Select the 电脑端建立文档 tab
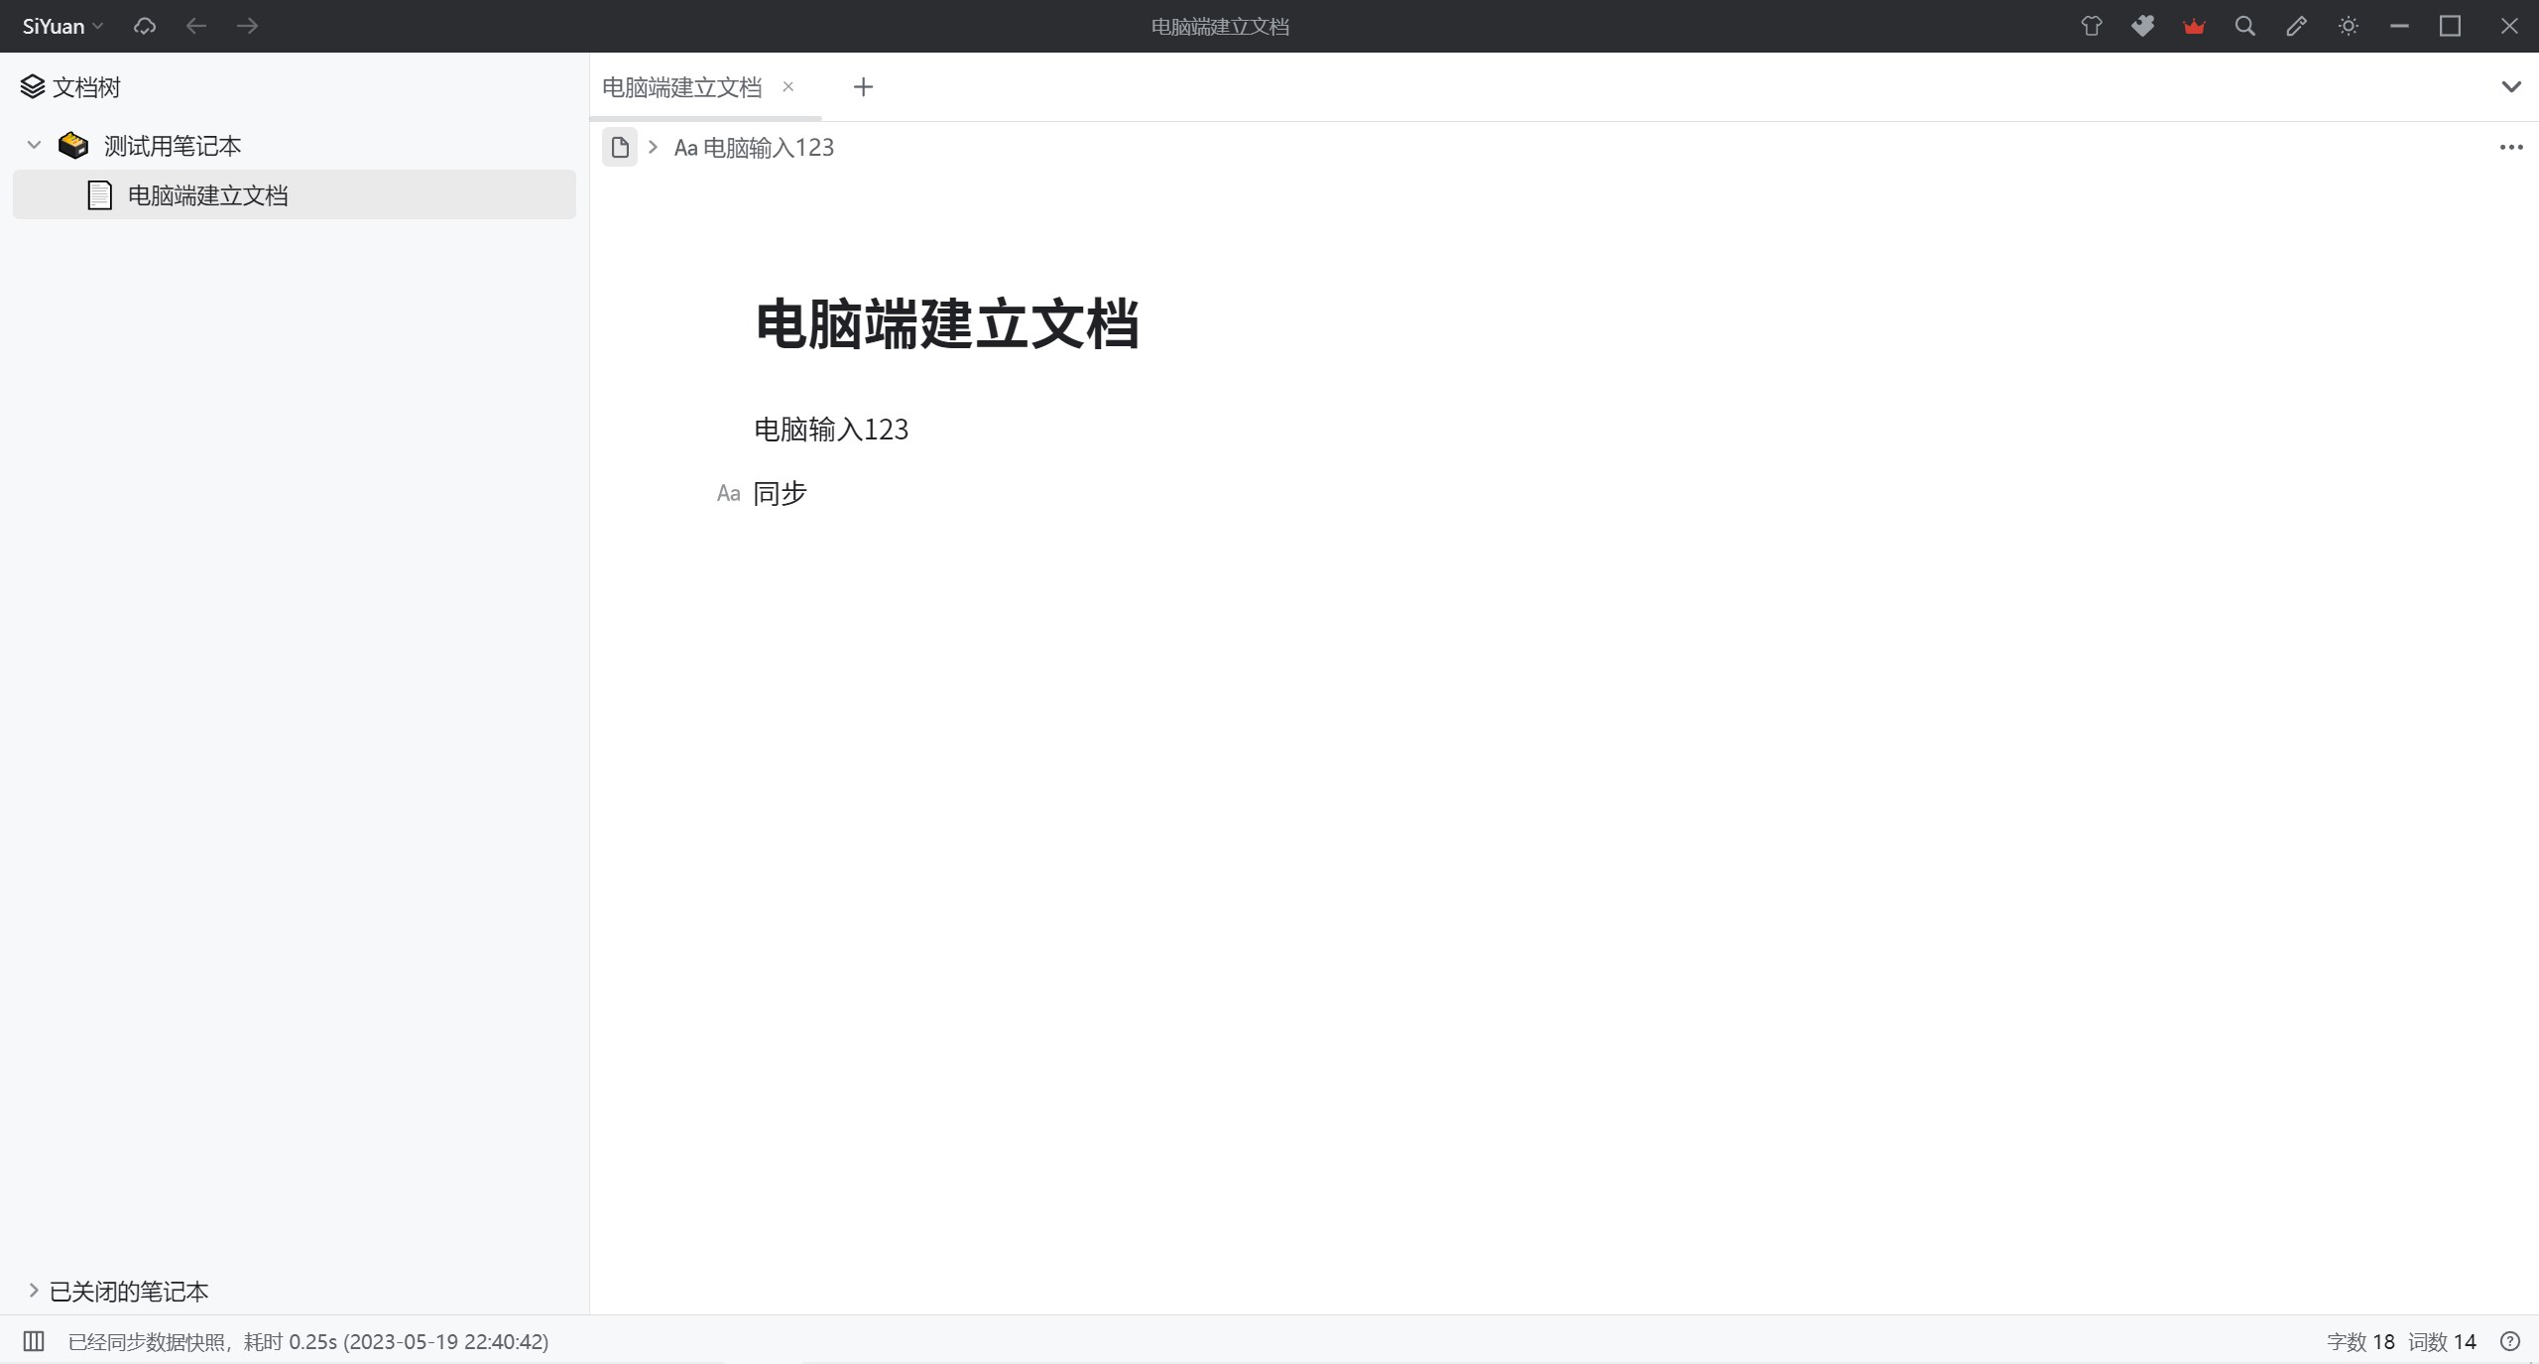 [x=681, y=87]
